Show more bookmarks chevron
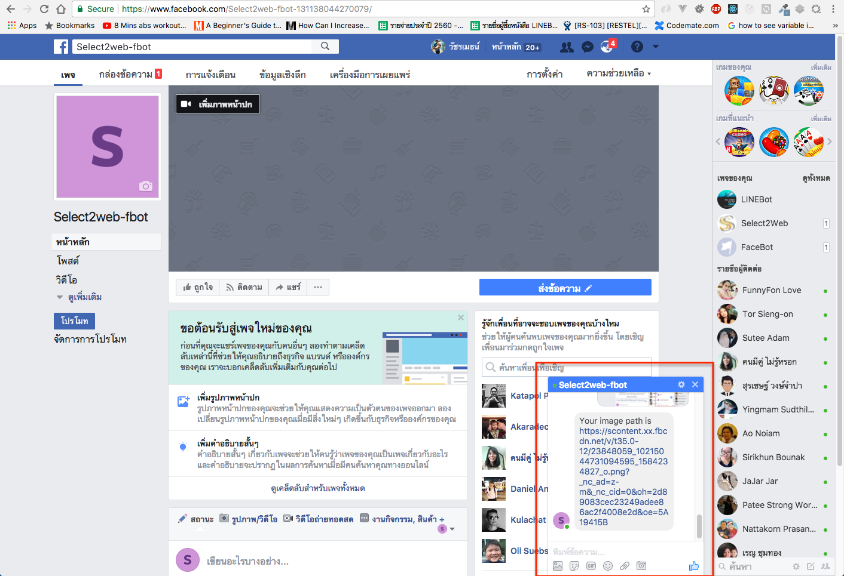Screen dimensions: 844x576 [x=835, y=25]
